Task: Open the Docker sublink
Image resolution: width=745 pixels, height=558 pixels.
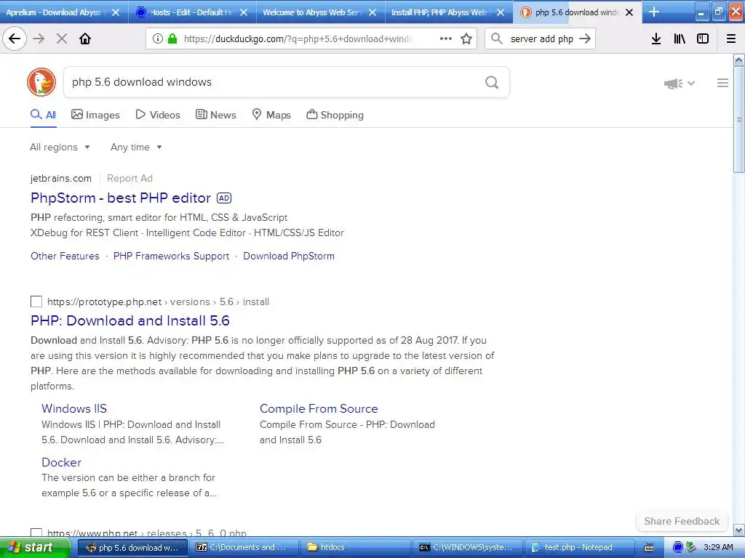Action: click(x=61, y=462)
